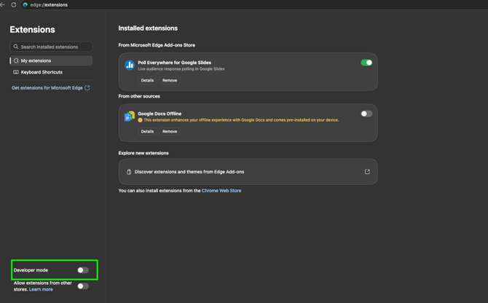488x303 pixels.
Task: Open Details for Google Docs Offline
Action: coord(147,131)
